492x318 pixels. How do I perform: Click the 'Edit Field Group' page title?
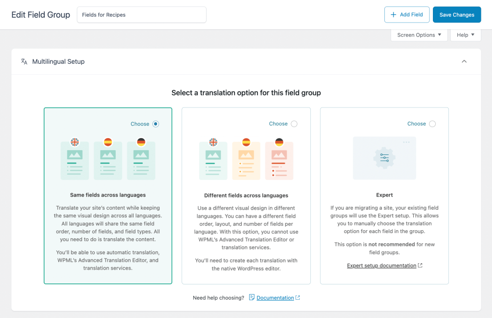point(41,15)
